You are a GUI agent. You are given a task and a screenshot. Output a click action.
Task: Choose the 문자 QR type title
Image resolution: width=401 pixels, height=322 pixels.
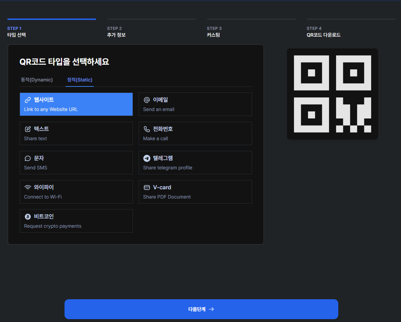pos(39,158)
